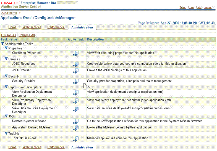The height and width of the screenshot is (151, 217).
Task: Collapse the Security group arrow
Action: click(x=6, y=76)
